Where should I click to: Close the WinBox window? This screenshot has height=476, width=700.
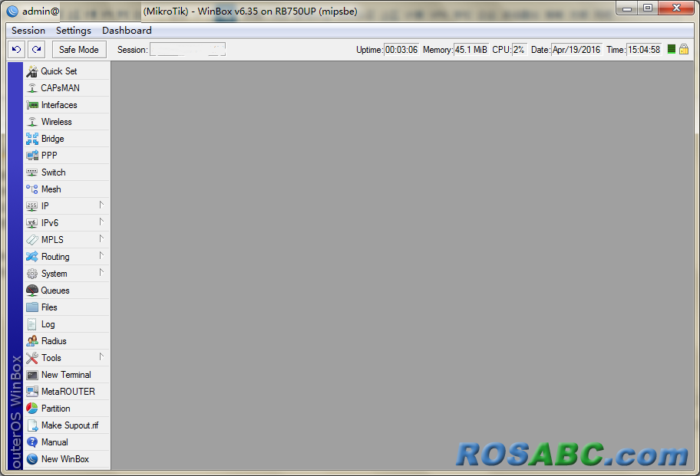point(676,8)
